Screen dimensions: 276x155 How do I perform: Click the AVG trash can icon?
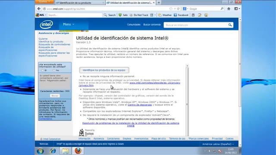pos(152,15)
